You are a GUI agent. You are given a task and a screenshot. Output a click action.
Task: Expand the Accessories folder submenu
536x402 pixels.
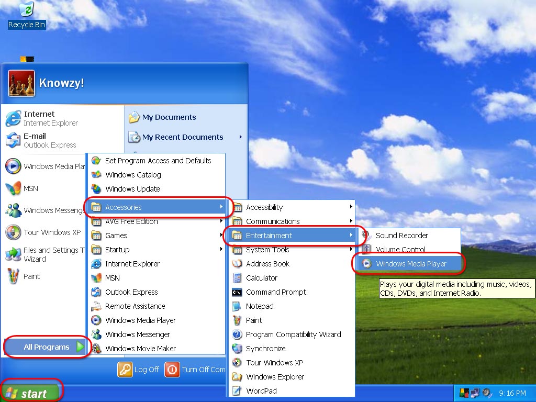[157, 207]
